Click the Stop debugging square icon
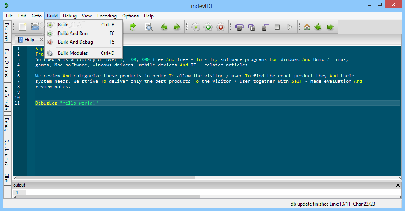Screen dimensions: 405x211 (277, 27)
